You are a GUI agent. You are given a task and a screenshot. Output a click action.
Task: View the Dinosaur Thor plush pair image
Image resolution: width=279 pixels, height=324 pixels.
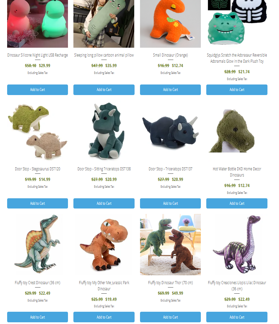click(170, 244)
